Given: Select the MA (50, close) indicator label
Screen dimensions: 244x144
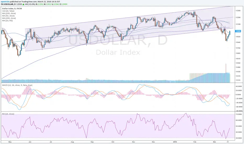Looking at the screenshot, I should tap(8, 16).
